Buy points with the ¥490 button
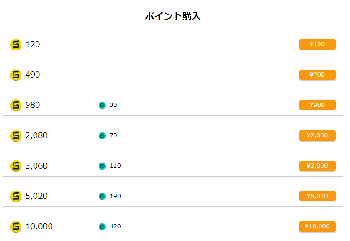 coord(317,75)
